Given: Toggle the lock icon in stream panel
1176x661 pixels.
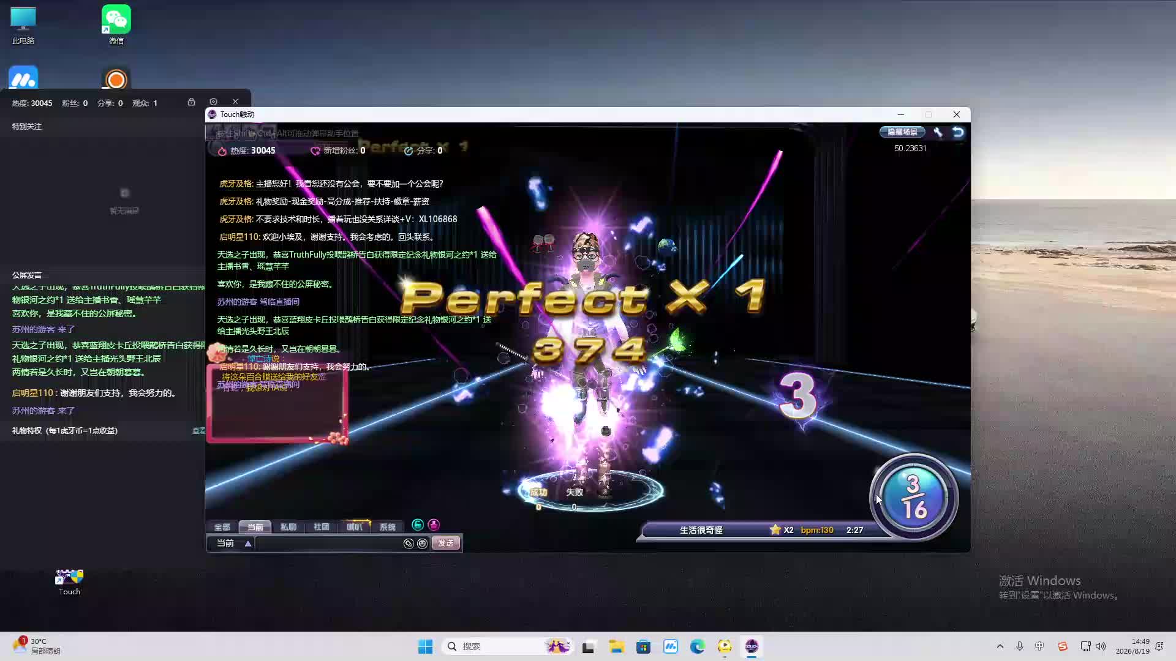Looking at the screenshot, I should pos(191,102).
